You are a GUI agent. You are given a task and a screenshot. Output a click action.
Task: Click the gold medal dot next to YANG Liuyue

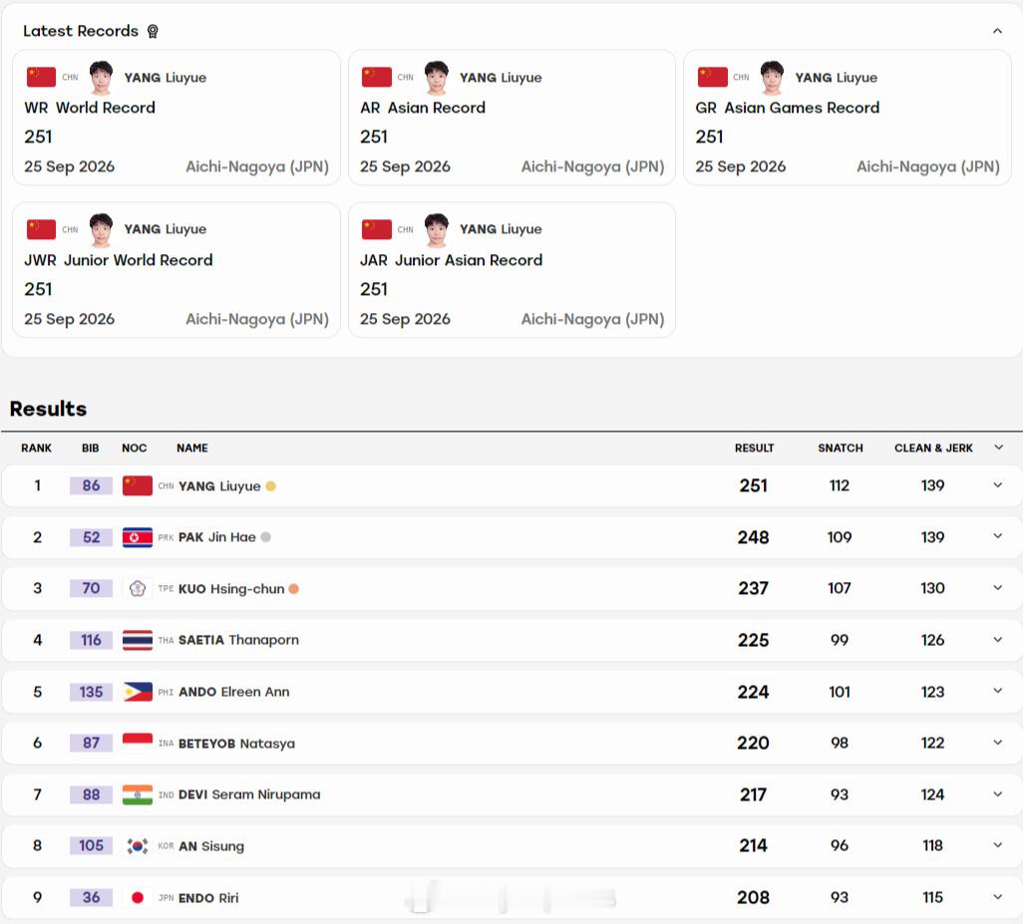[271, 485]
